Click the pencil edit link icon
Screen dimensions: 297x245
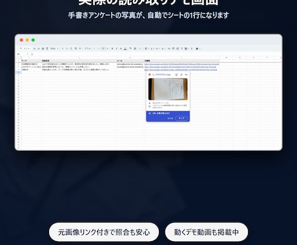[181, 75]
